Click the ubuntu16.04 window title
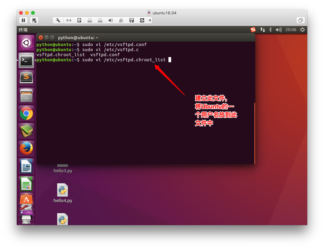This screenshot has height=249, width=324. (x=164, y=13)
